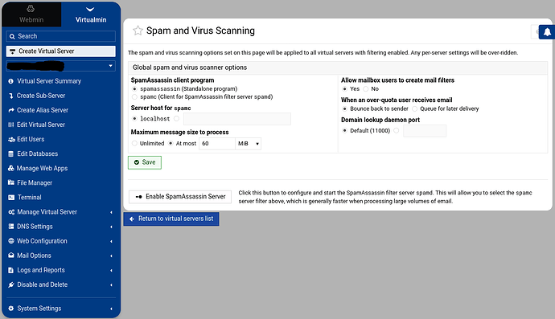Switch to the Virtualmin tab
The width and height of the screenshot is (555, 319).
pos(91,14)
